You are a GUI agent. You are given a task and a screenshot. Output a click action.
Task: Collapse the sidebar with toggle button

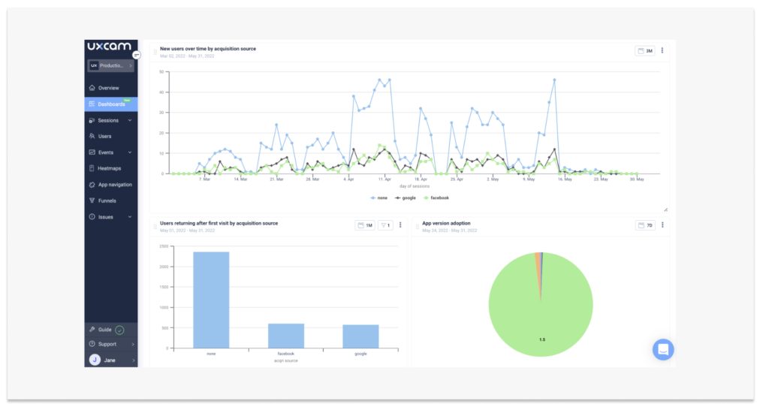pyautogui.click(x=137, y=55)
